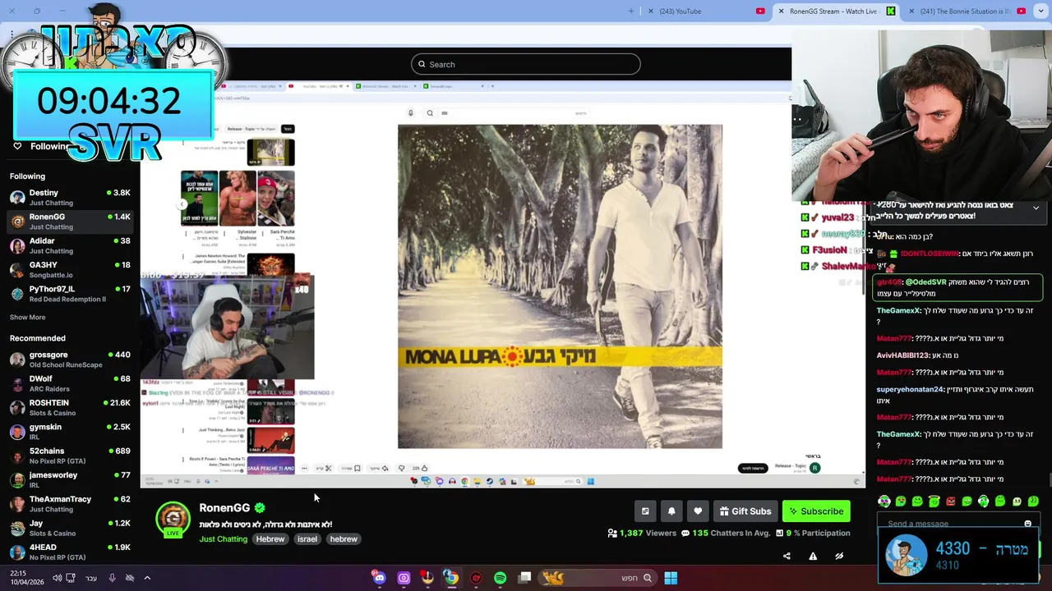This screenshot has height=591, width=1052.
Task: Open TheAxmanTracy recommended channel
Action: click(x=70, y=503)
